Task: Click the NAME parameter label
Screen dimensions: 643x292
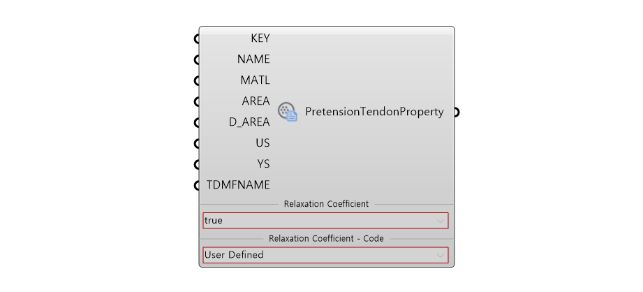Action: [253, 59]
